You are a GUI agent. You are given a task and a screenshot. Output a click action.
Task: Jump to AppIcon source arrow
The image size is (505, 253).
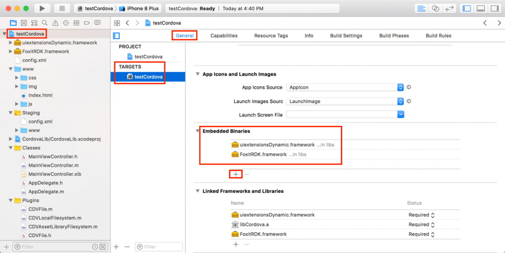point(409,87)
